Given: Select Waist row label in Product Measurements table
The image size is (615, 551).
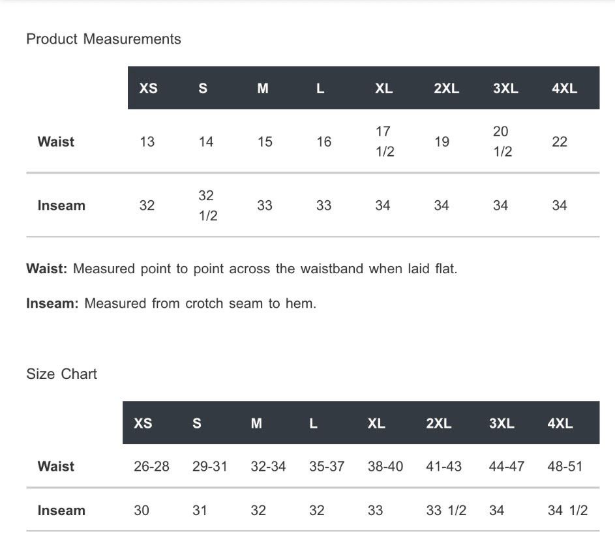Looking at the screenshot, I should (x=56, y=141).
